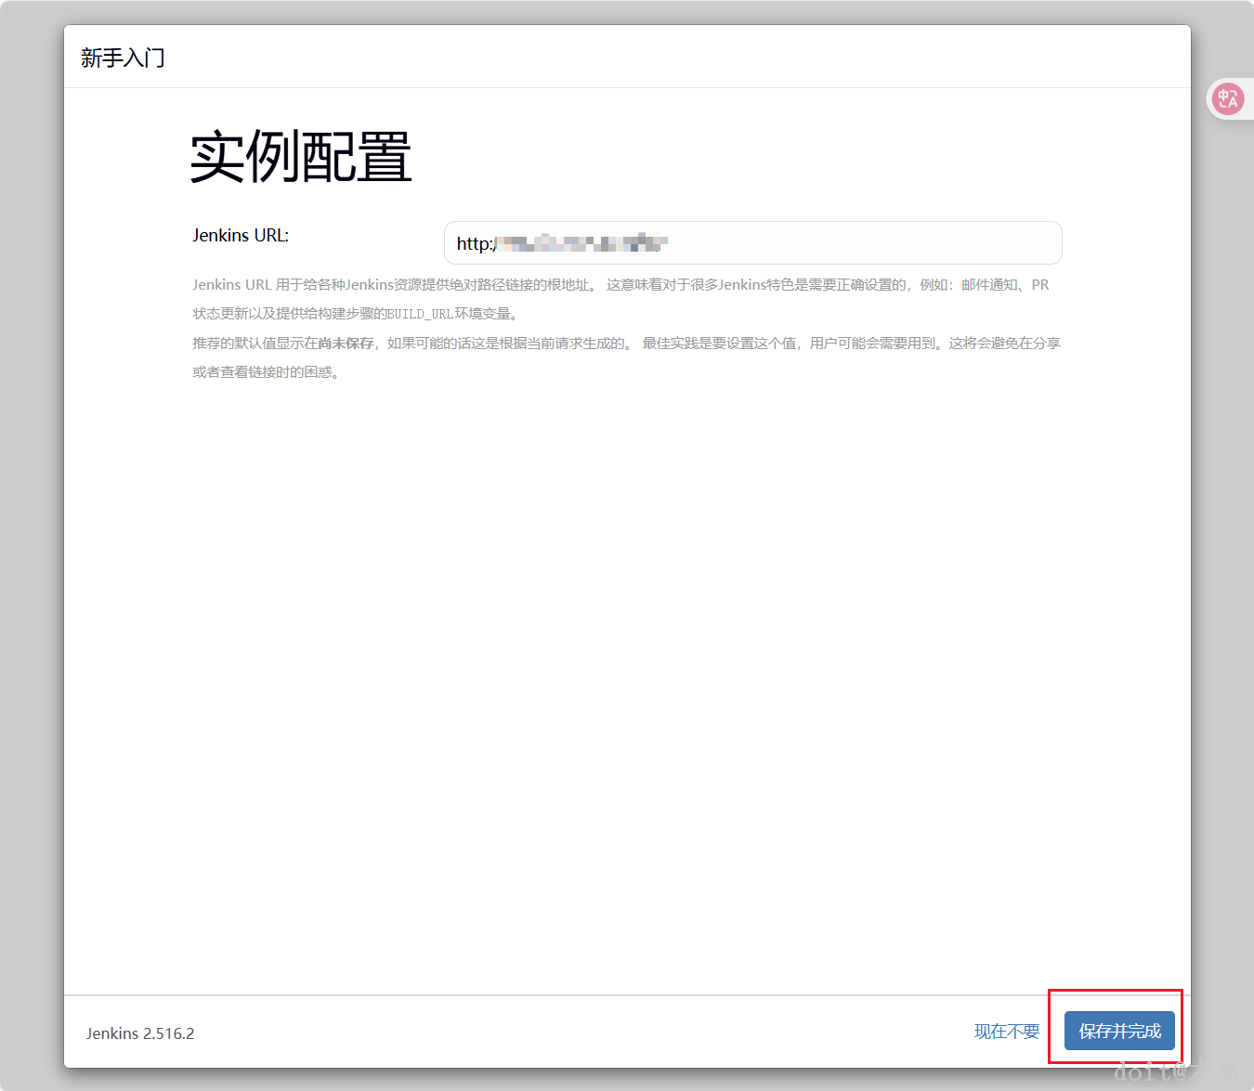Select the Not Now option at bottom
The width and height of the screenshot is (1254, 1091).
point(1006,1031)
